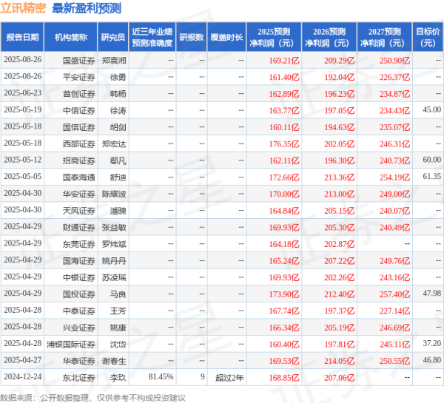Click the 2027预测净利润 column header
Image resolution: width=444 pixels, height=403 pixels.
point(384,37)
